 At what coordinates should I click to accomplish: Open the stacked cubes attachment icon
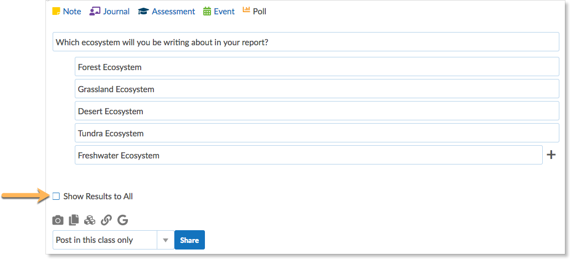click(x=90, y=220)
